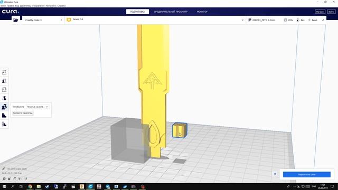The image size is (338, 190).
Task: Click the Generic PLA material icon
Action: click(69, 20)
